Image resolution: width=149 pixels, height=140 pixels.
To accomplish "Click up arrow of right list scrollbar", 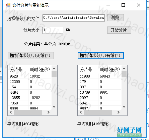I will coord(124,68).
